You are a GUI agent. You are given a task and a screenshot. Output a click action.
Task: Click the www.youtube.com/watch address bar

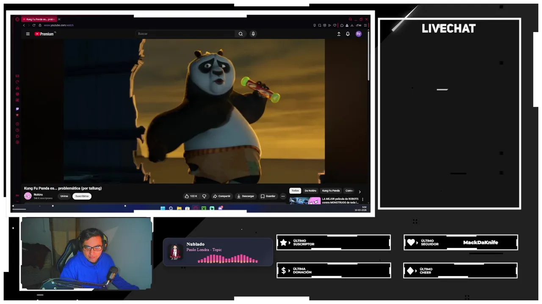[58, 25]
